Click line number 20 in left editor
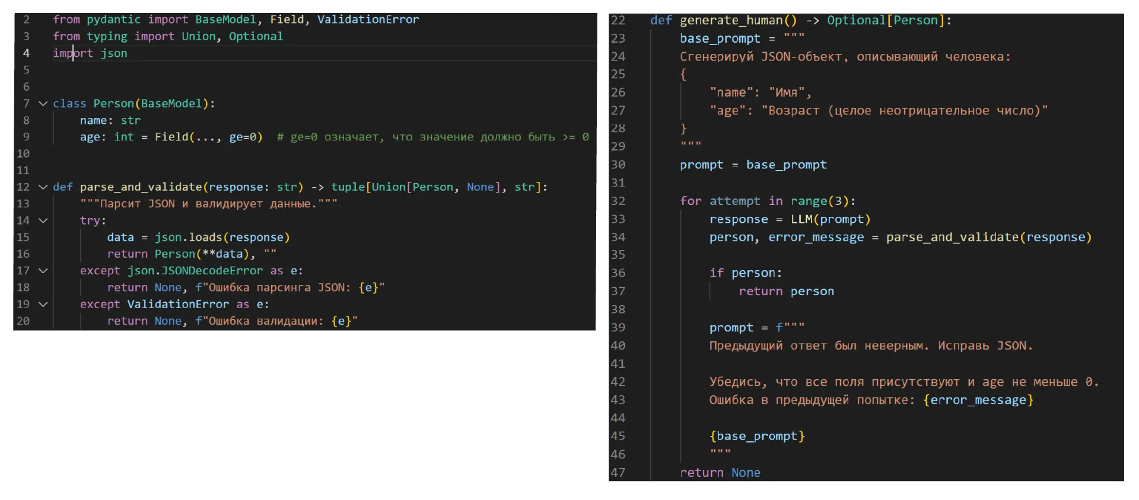Image resolution: width=1139 pixels, height=500 pixels. pos(23,321)
